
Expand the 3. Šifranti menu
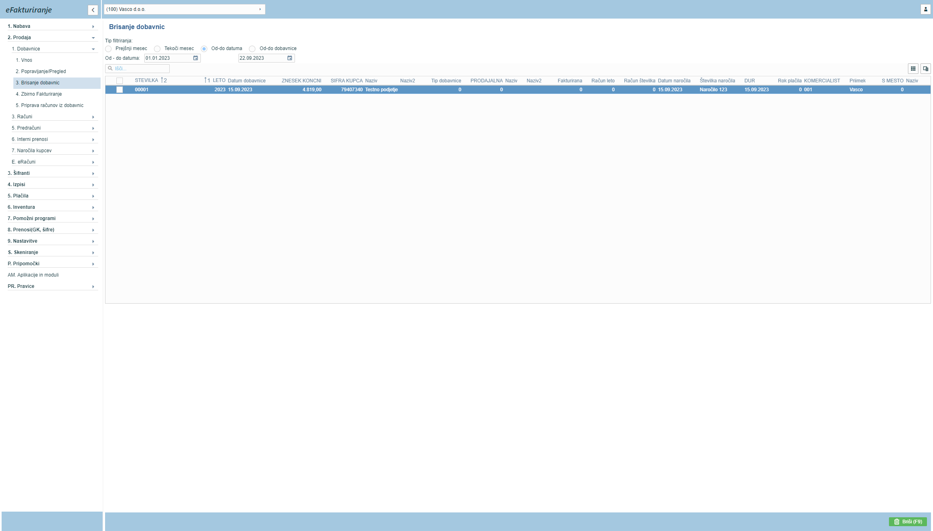pos(53,173)
